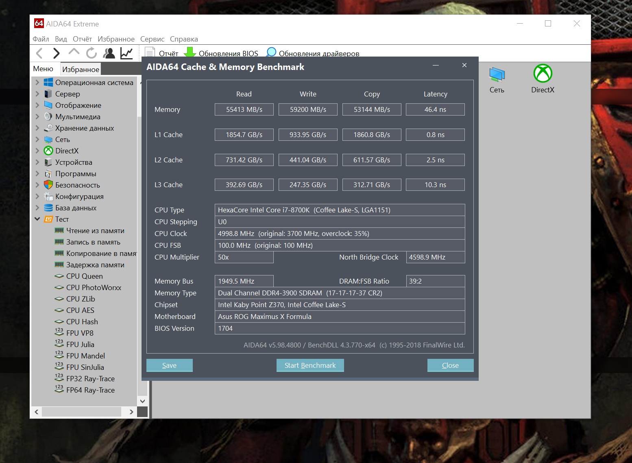The height and width of the screenshot is (463, 632).
Task: Open the Сервис menu
Action: 152,39
